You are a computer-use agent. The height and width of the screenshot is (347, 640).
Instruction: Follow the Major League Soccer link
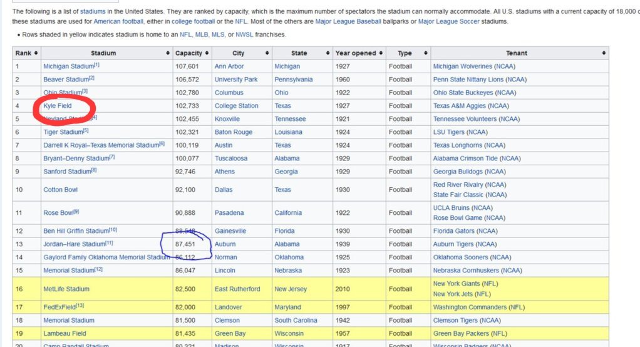point(448,21)
